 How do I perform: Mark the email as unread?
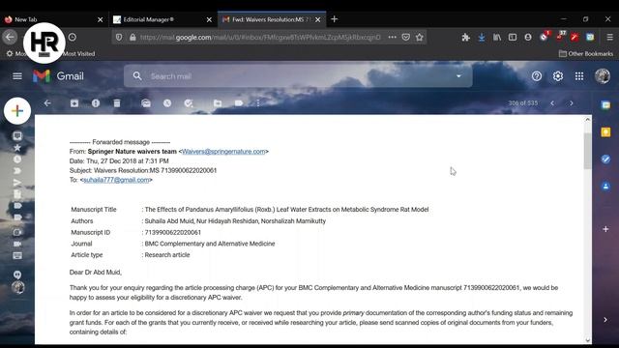(146, 103)
